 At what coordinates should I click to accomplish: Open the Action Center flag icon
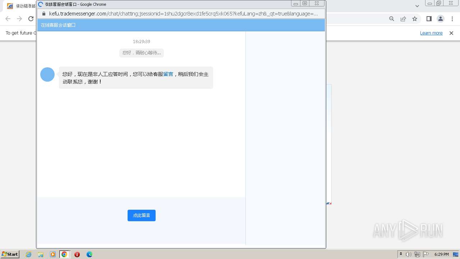coord(426,254)
